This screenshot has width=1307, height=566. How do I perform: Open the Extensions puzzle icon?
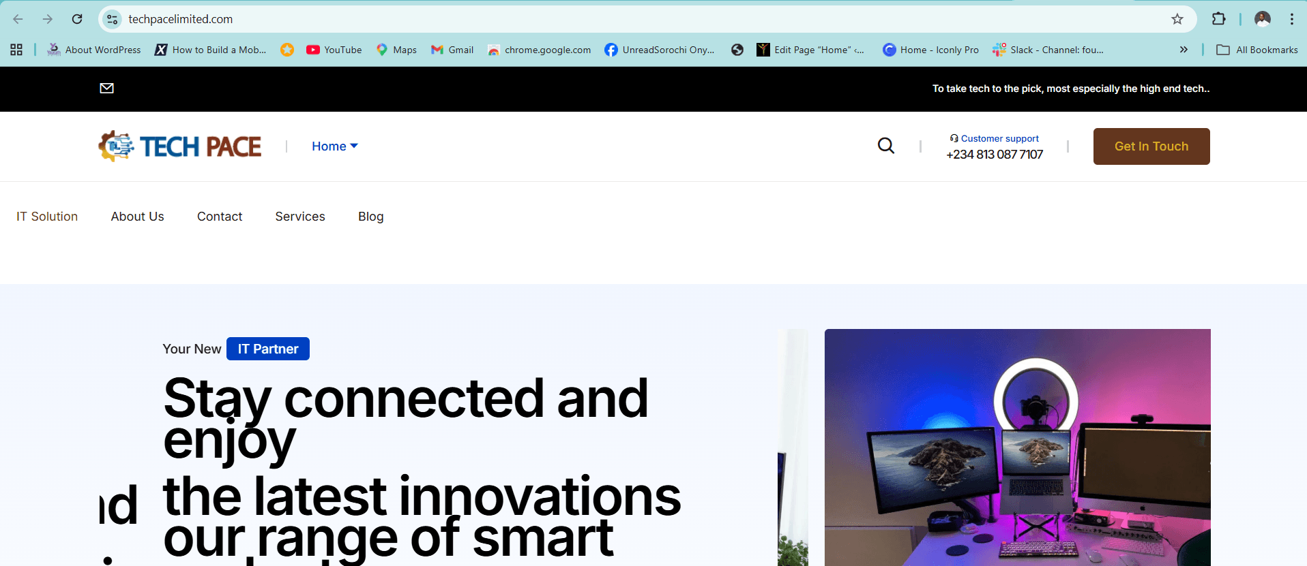point(1219,19)
